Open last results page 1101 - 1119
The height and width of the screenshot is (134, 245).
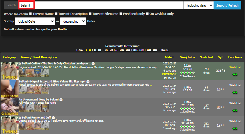click(x=152, y=50)
